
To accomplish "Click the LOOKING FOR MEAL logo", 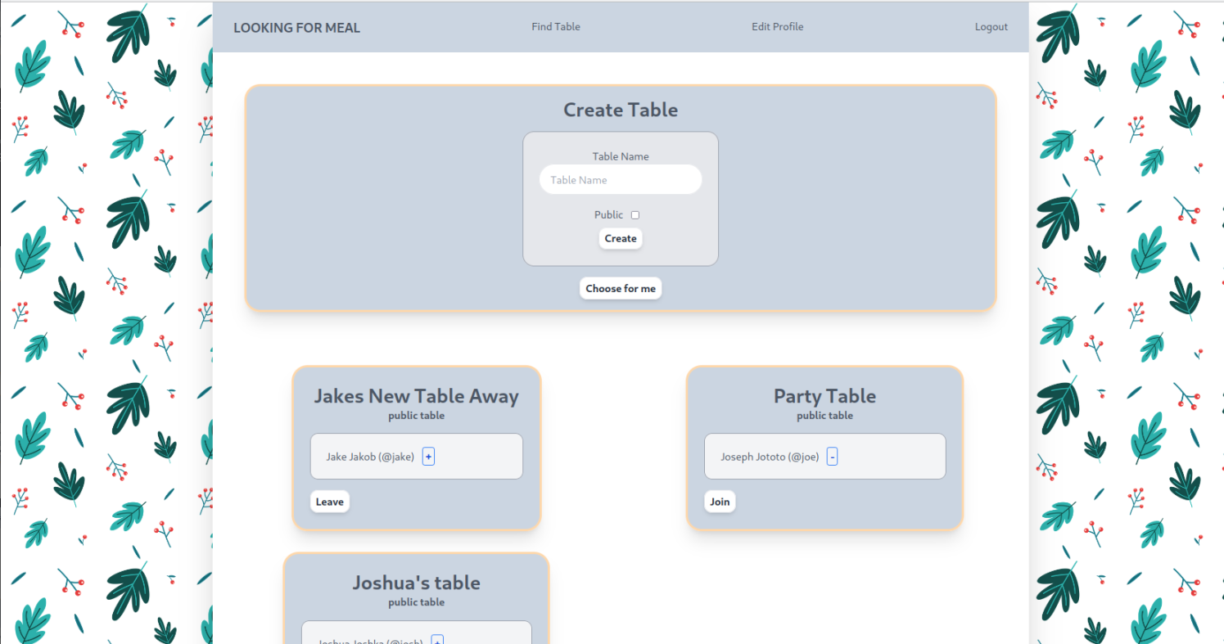I will [296, 28].
